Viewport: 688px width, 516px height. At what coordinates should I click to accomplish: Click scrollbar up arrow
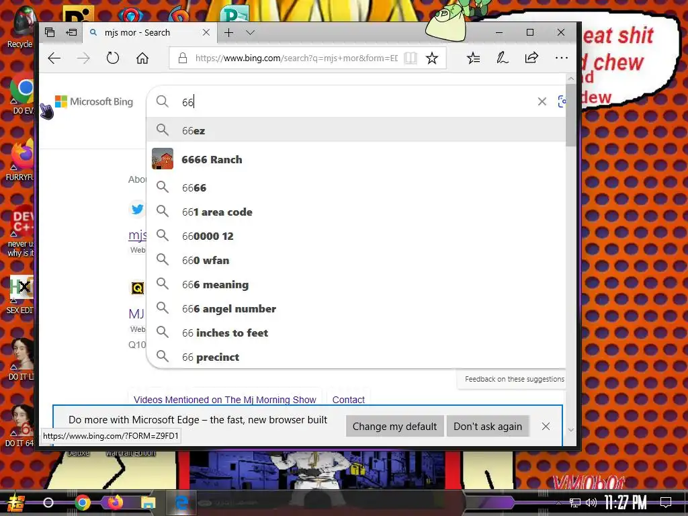pos(571,79)
